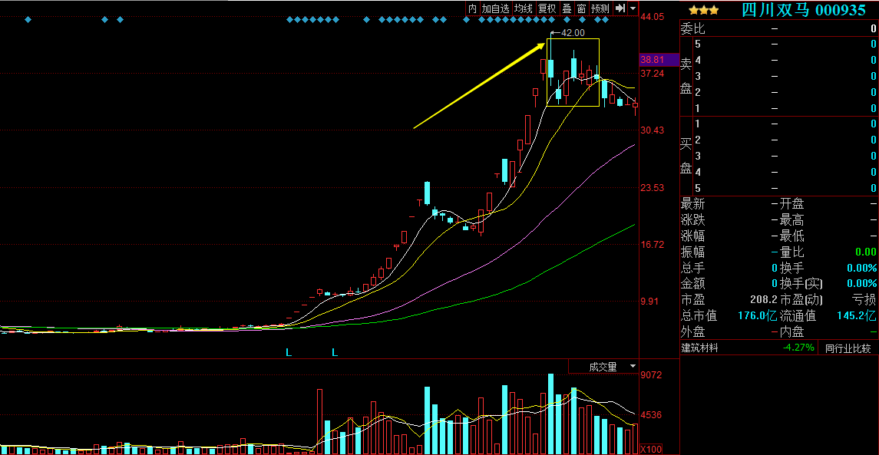Add stock via 加自选 button
879x455 pixels.
[496, 8]
